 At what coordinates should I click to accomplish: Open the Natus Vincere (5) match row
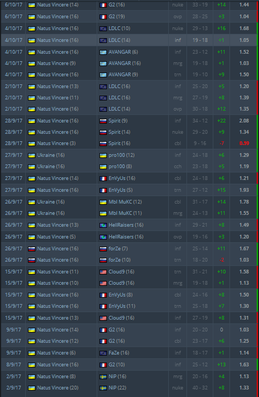click(x=129, y=237)
